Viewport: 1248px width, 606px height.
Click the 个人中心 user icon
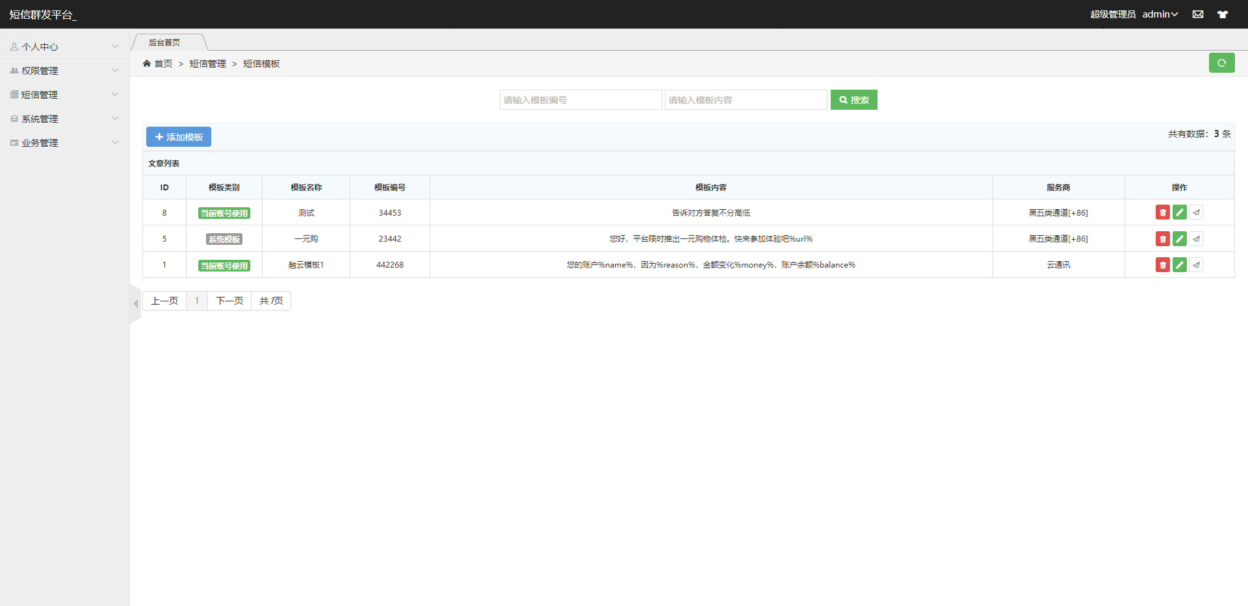click(14, 47)
